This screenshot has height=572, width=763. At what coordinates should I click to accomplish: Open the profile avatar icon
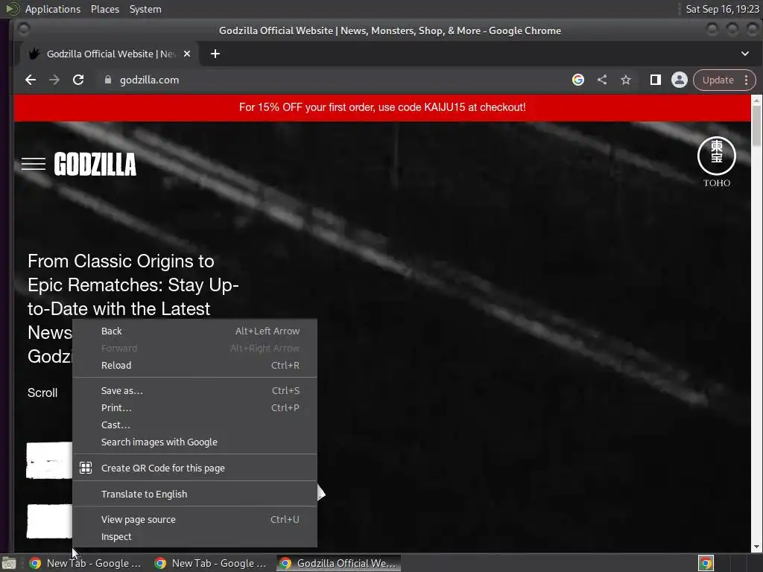click(679, 80)
